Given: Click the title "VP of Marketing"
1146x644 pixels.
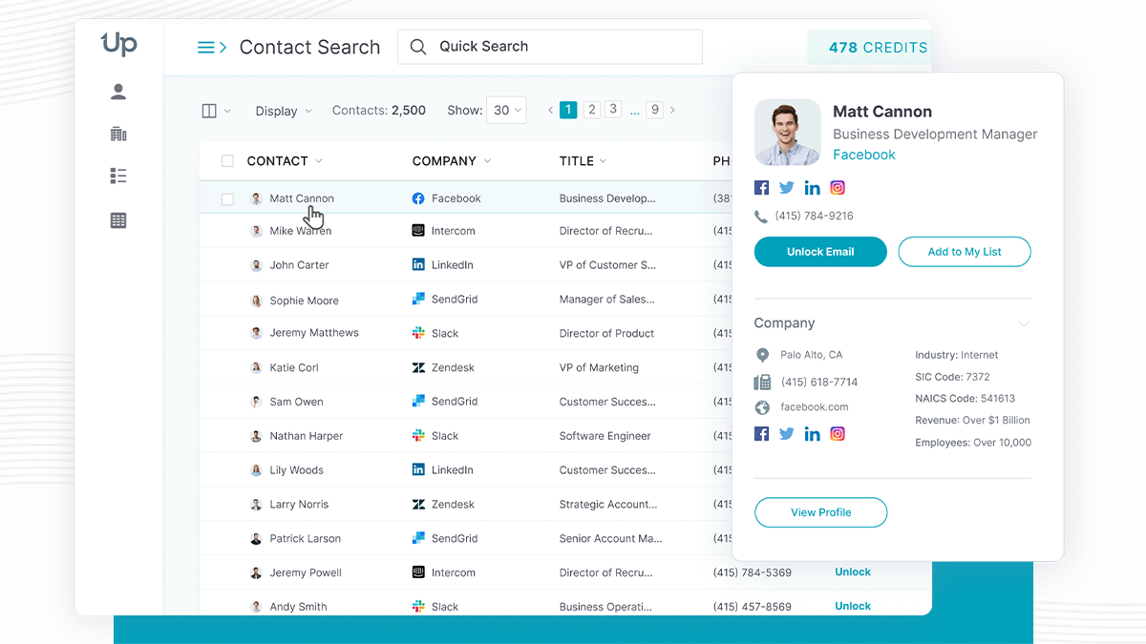Looking at the screenshot, I should (599, 367).
